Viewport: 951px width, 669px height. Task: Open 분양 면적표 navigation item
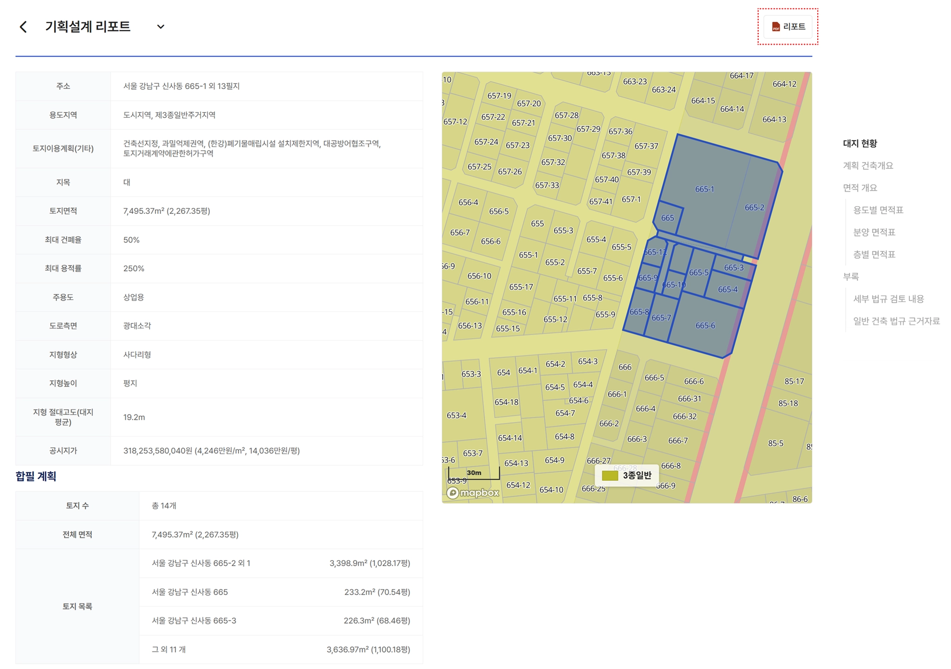pos(874,232)
